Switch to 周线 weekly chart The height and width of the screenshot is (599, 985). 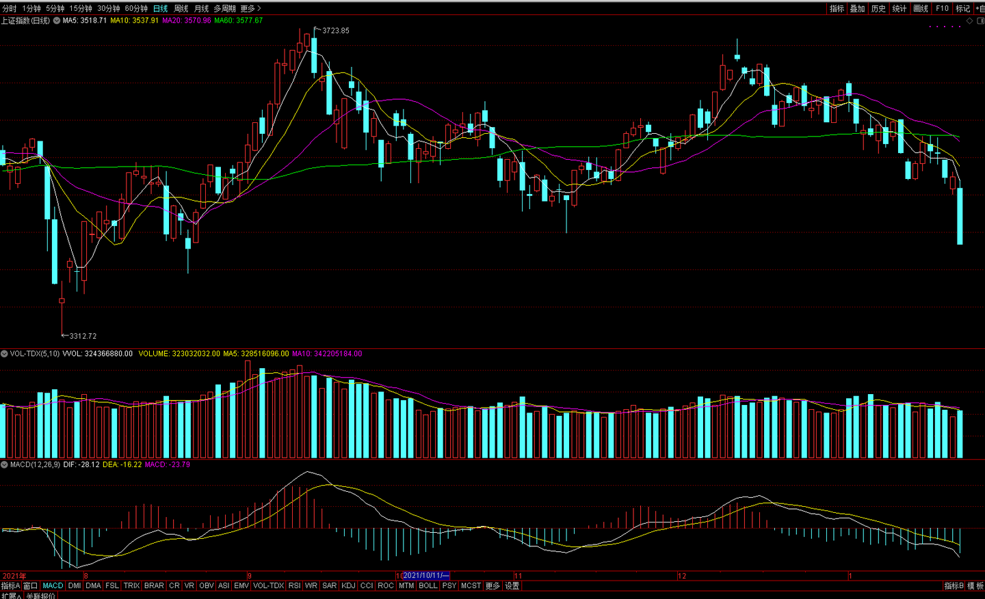[x=181, y=9]
